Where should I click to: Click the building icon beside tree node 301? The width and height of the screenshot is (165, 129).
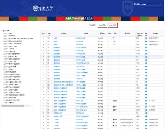(5, 44)
